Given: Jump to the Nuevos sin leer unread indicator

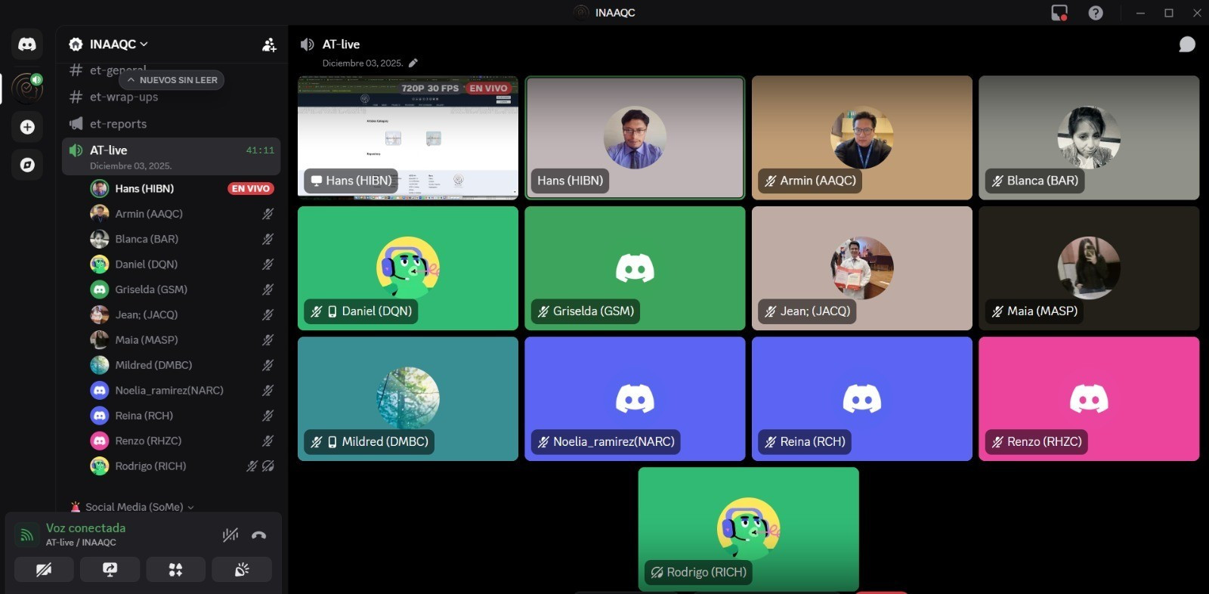Looking at the screenshot, I should pos(172,80).
